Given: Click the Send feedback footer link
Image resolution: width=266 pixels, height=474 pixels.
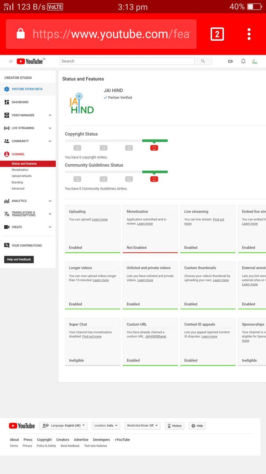Looking at the screenshot, I should tap(70, 446).
